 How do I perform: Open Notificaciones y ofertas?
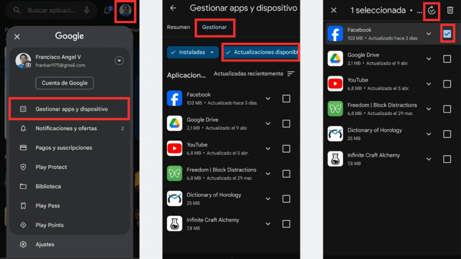point(69,129)
